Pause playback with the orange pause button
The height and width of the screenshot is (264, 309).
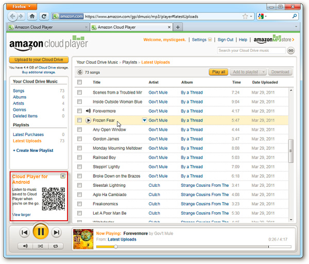pos(41,232)
